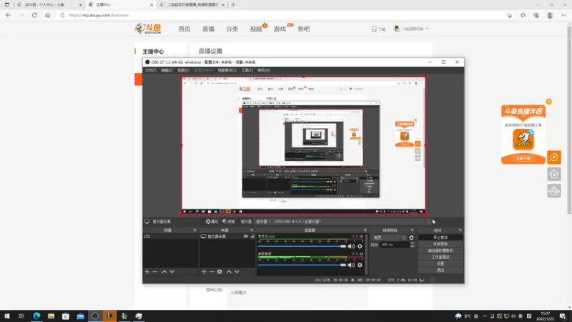Open browser favorites star icon
Screen dimensions: 572x322
[523, 15]
